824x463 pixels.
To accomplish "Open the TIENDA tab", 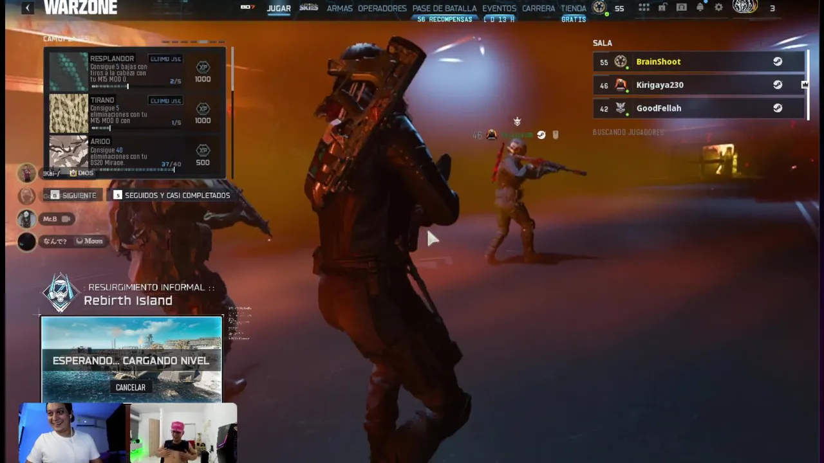I will tap(574, 8).
